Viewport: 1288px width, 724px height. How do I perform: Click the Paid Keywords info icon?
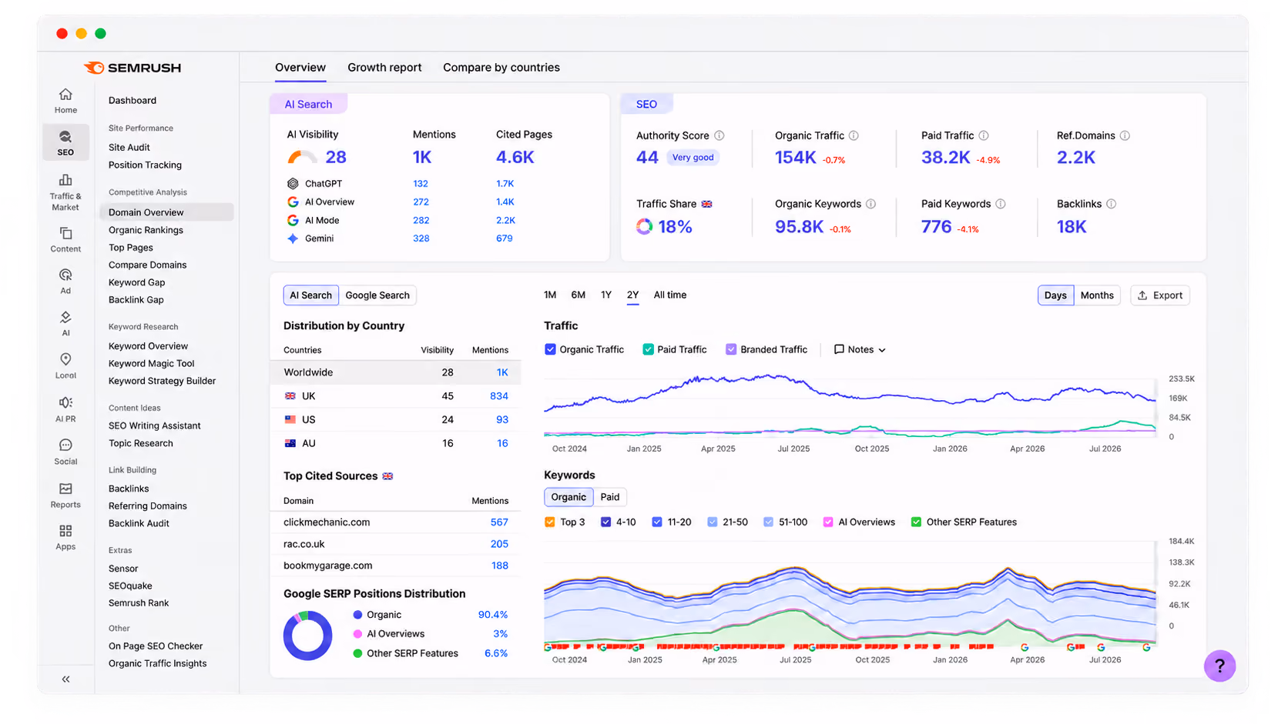[x=1000, y=204]
